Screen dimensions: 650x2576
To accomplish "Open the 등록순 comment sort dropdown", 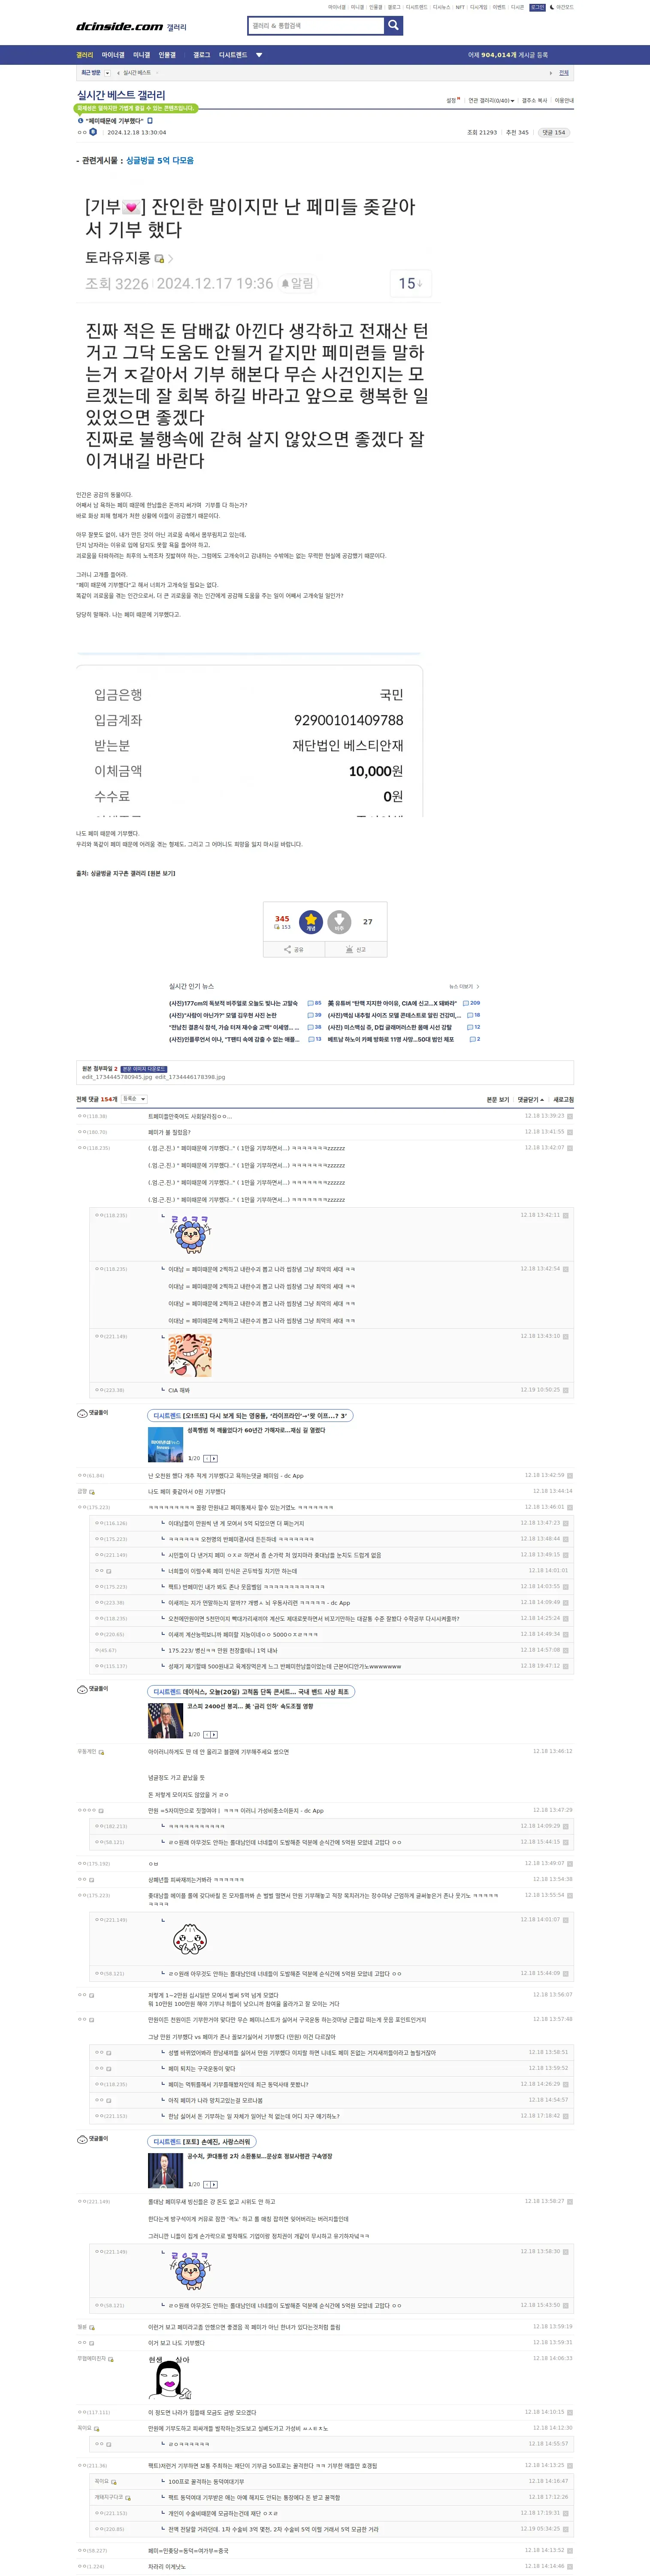I will coord(134,1099).
